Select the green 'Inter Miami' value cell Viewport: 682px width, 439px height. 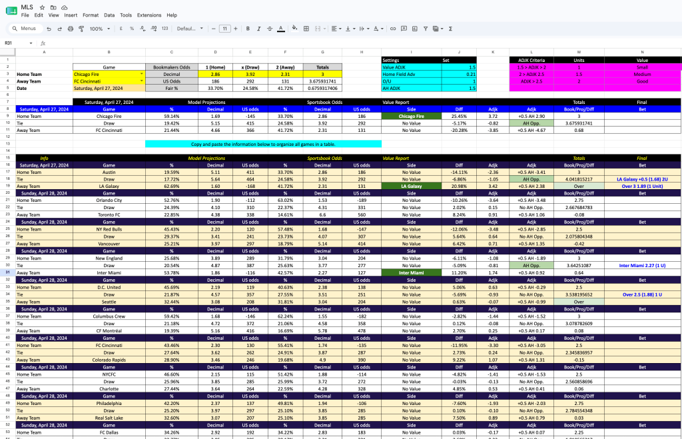412,273
